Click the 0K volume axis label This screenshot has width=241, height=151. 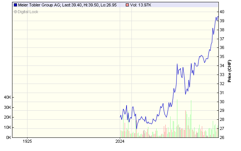[9, 137]
